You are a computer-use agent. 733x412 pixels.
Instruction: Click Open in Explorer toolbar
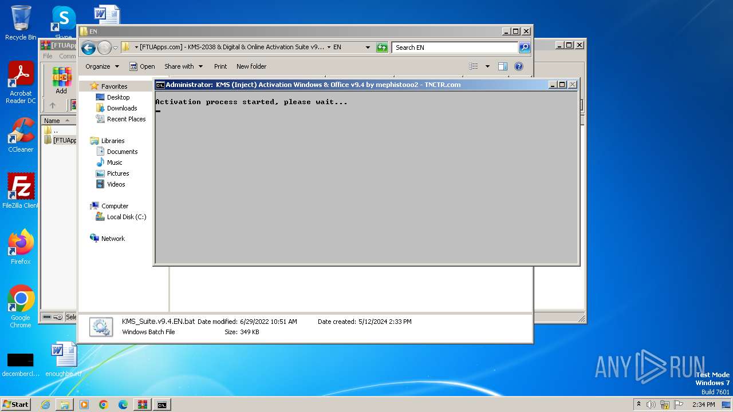(142, 66)
